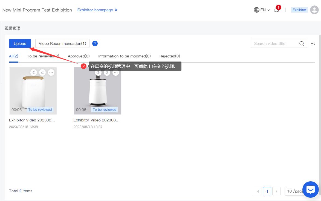
Task: Preview first video with eye icon
Action: pos(33,72)
